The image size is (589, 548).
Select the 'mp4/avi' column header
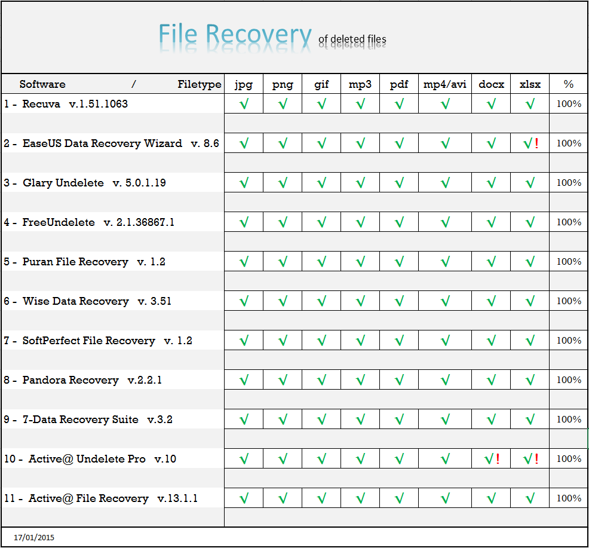[x=445, y=84]
